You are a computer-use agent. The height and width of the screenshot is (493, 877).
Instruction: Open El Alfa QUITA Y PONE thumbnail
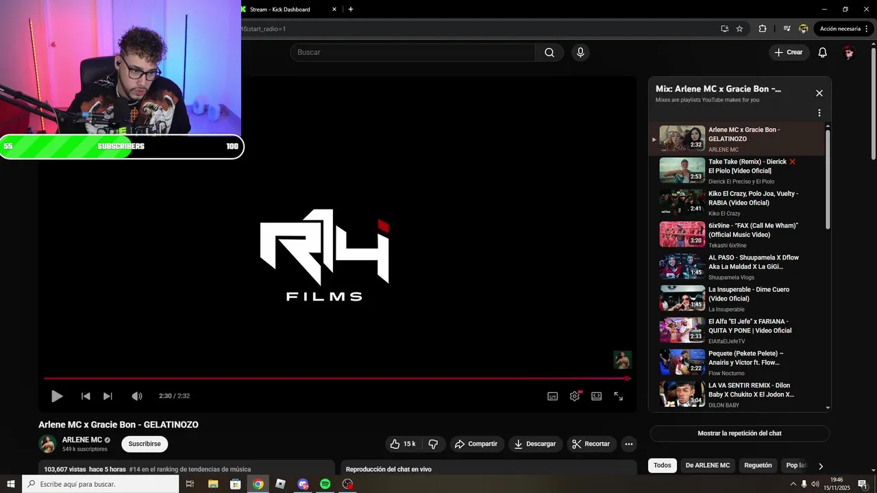coord(682,330)
